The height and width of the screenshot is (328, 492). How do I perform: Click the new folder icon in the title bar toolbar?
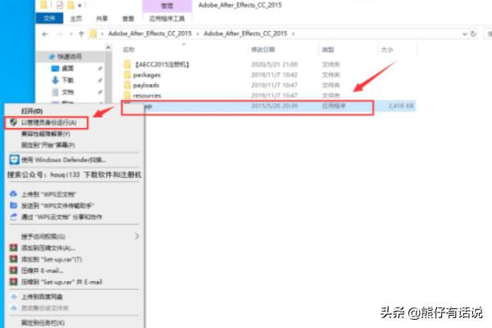click(x=71, y=5)
